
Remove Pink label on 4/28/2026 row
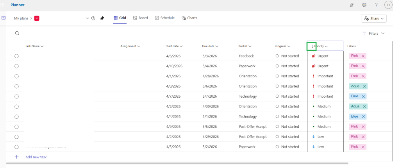point(363,76)
